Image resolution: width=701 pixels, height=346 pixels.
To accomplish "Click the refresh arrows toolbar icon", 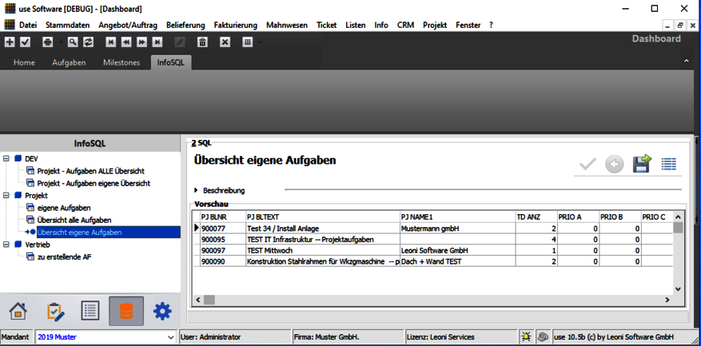I will (88, 42).
